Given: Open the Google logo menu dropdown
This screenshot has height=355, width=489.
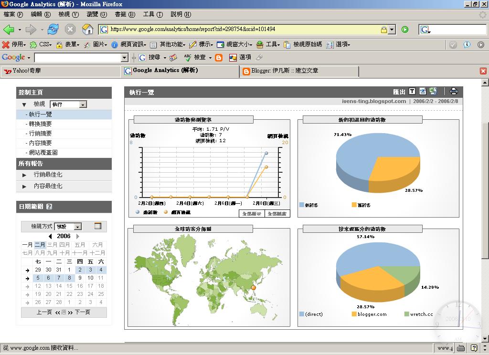Looking at the screenshot, I should (x=29, y=58).
